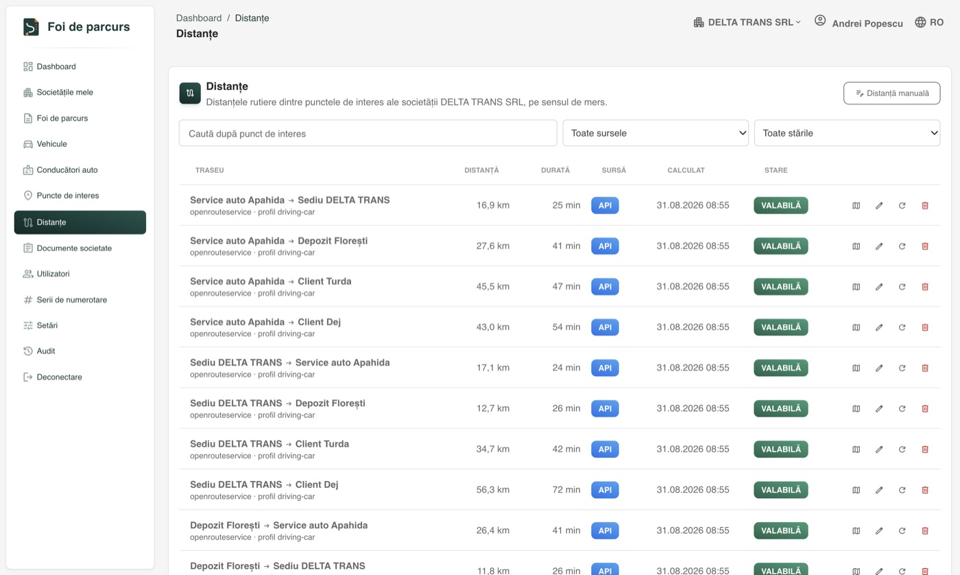This screenshot has height=575, width=960.
Task: Select the 56,3 km distance value
Action: click(x=493, y=490)
